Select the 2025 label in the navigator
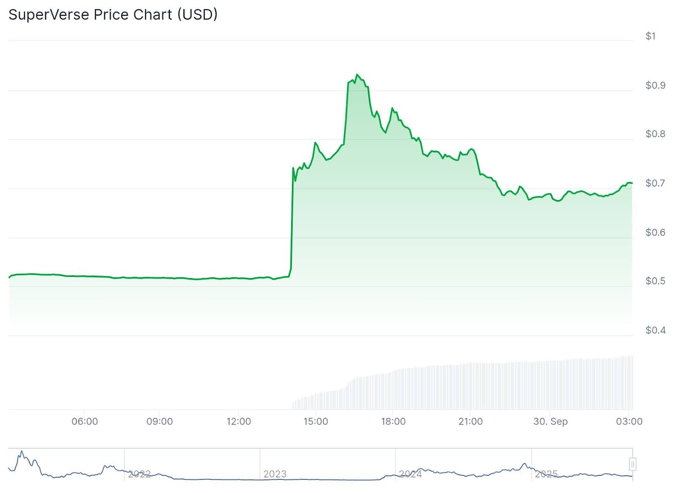The image size is (675, 493). point(546,474)
